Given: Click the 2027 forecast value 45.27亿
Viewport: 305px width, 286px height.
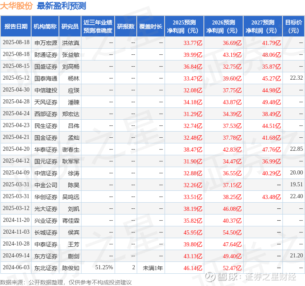Looking at the screenshot, I should (271, 78).
